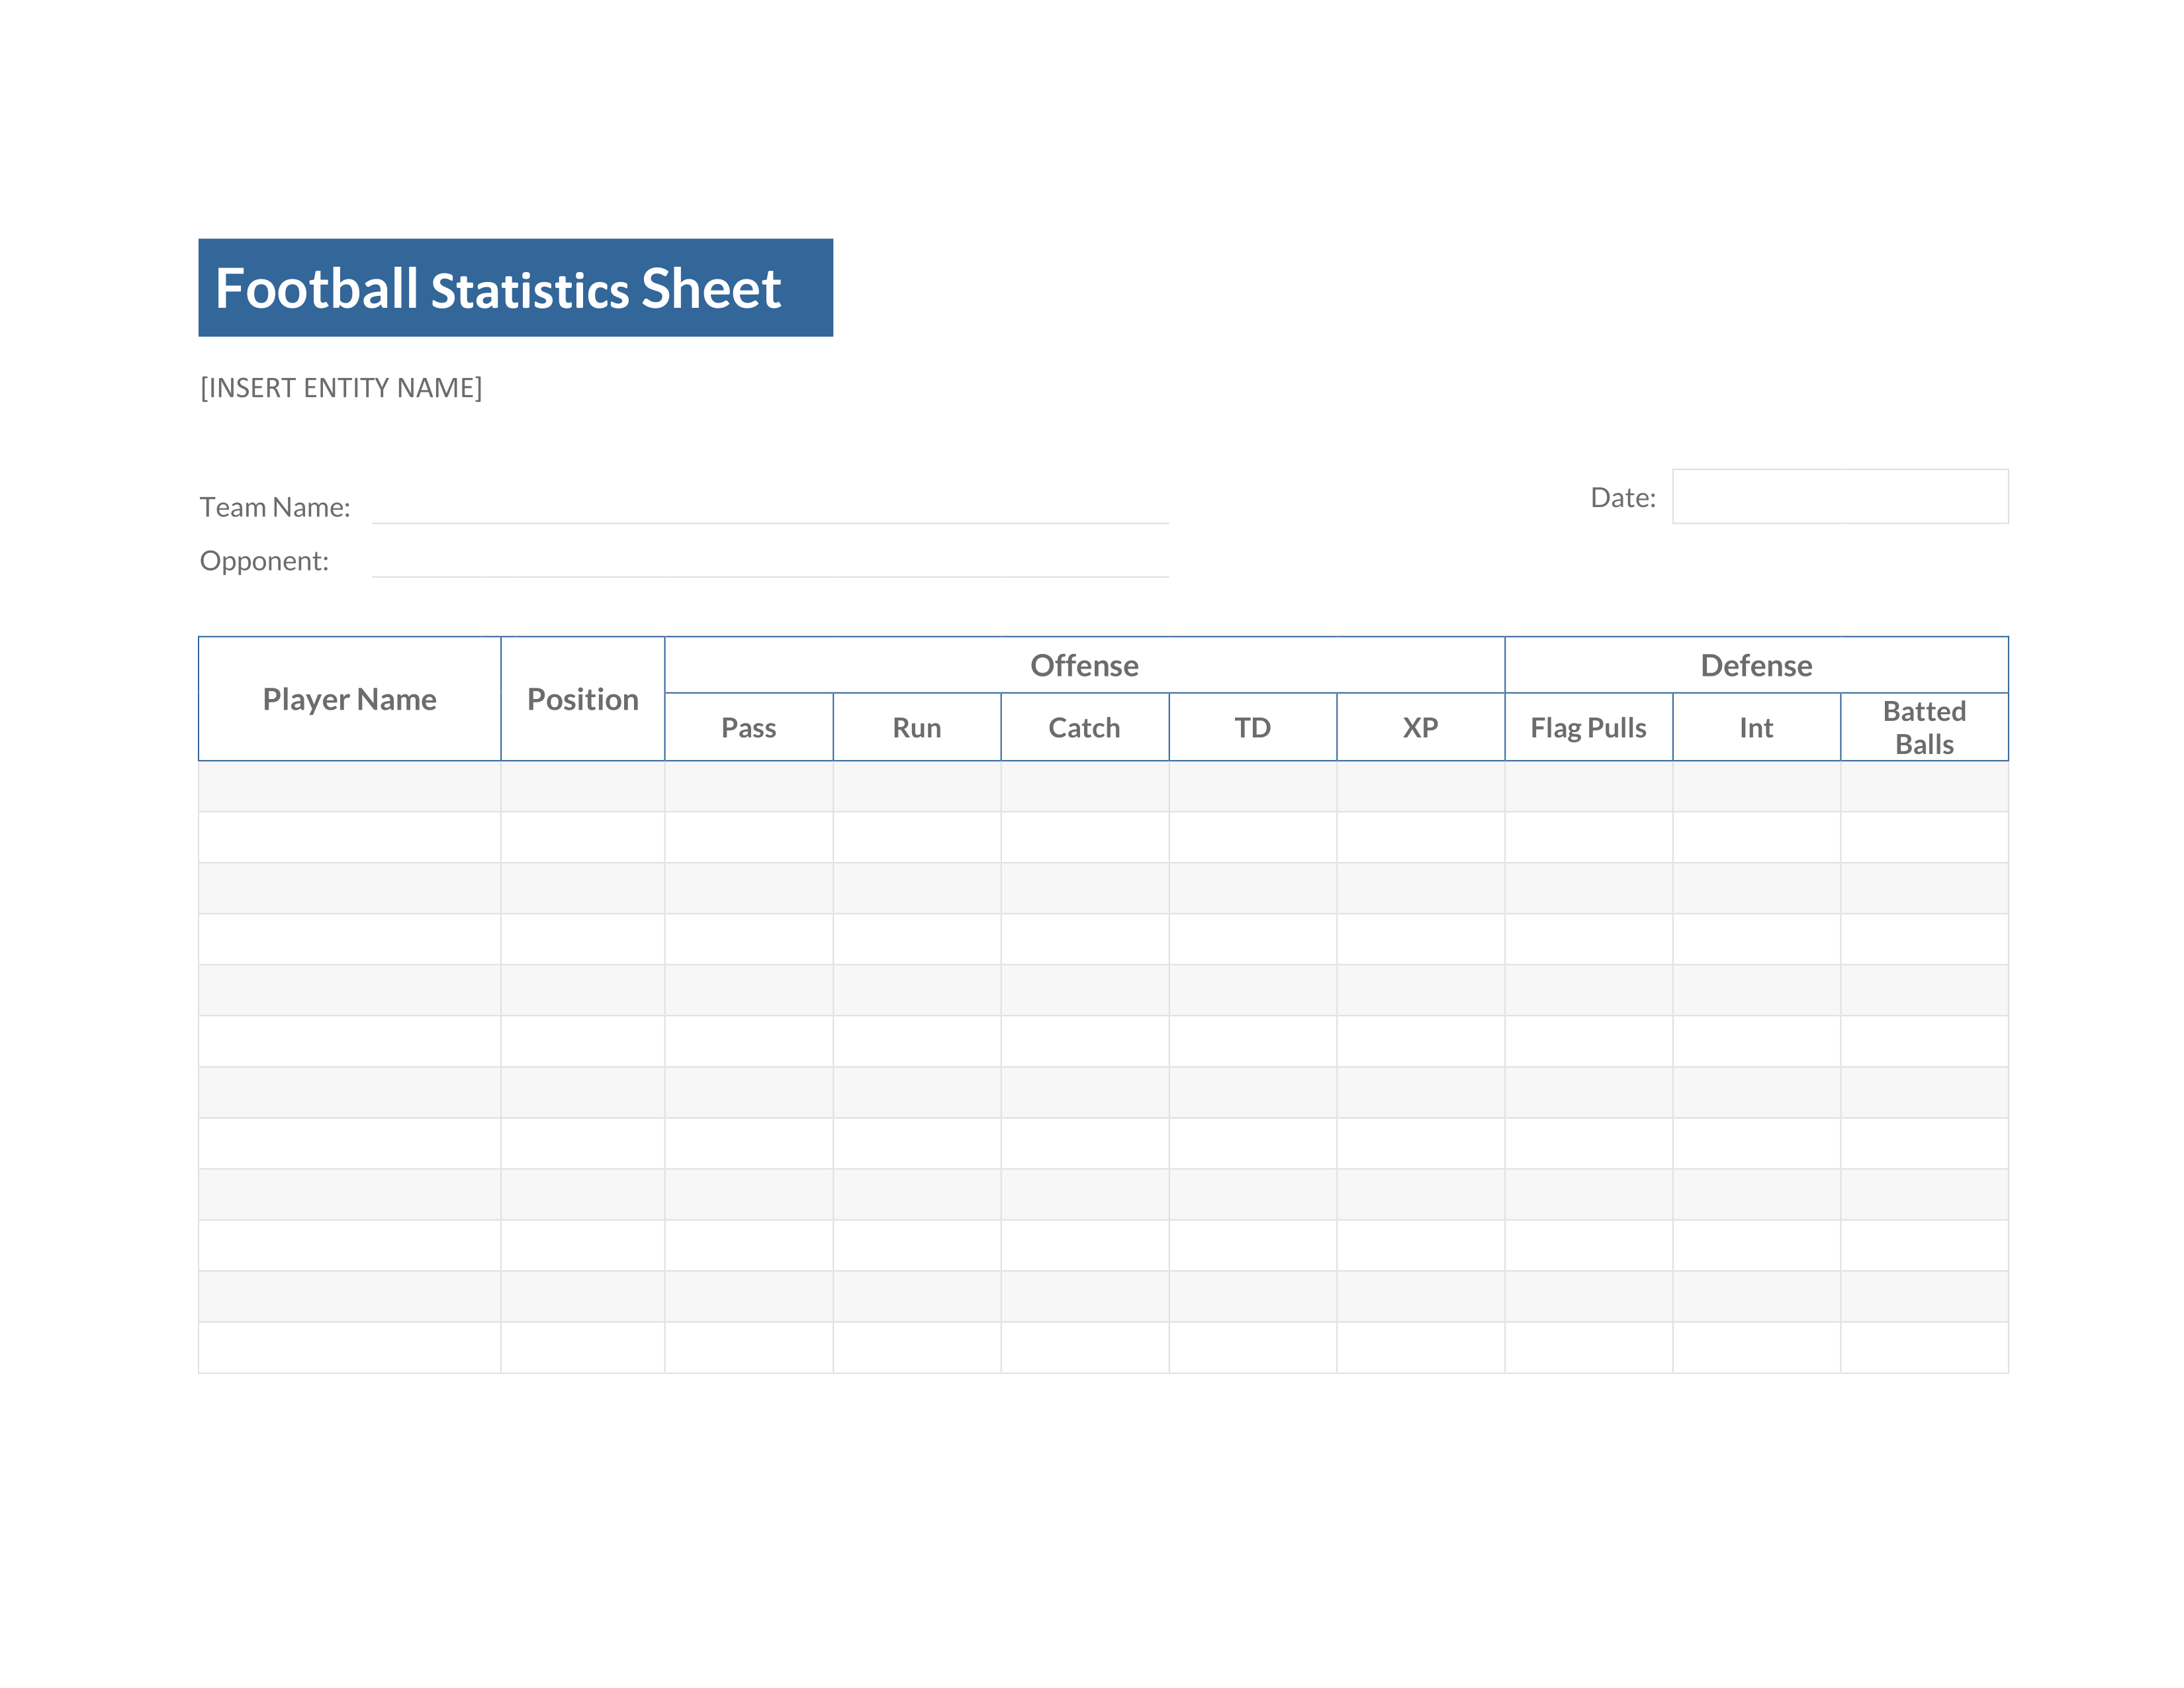Click the Team Name label
Image resolution: width=2184 pixels, height=1688 pixels.
click(275, 507)
